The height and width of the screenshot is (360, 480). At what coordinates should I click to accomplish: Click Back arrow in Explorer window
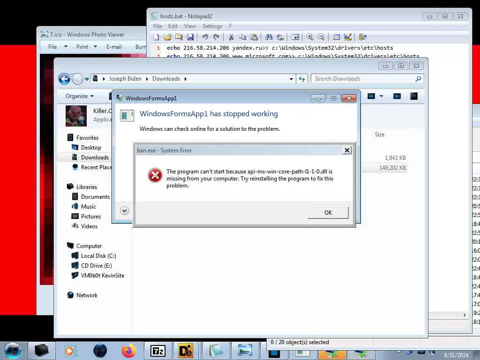coord(64,79)
